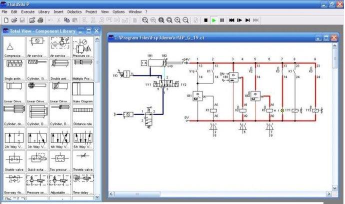Select Compressed air supply component
This screenshot has width=345, height=204.
(x=14, y=48)
